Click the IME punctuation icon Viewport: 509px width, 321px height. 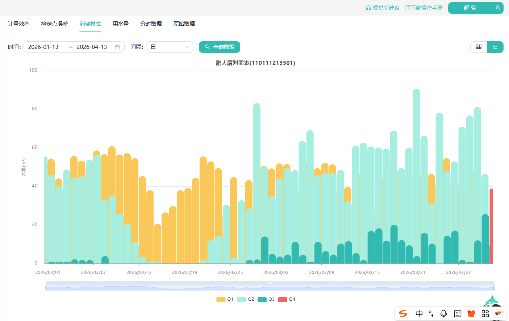coord(431,314)
